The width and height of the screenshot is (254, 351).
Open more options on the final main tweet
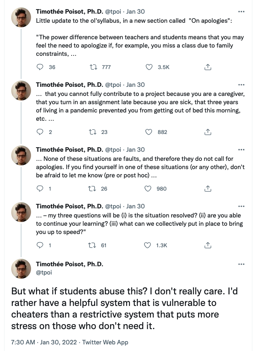242,264
